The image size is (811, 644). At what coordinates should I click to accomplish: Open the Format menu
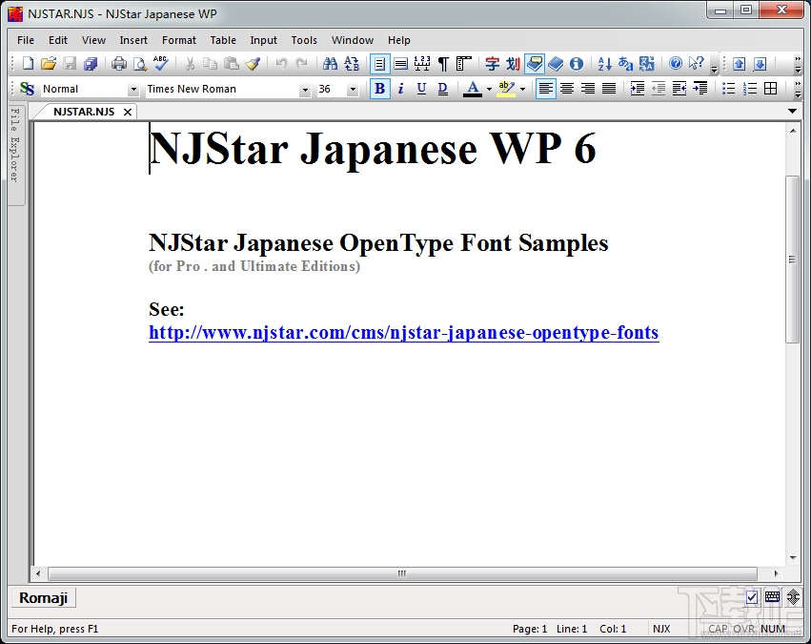[x=178, y=40]
